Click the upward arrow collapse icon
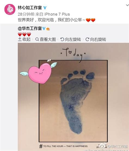The image size is (129, 151). coord(20,39)
